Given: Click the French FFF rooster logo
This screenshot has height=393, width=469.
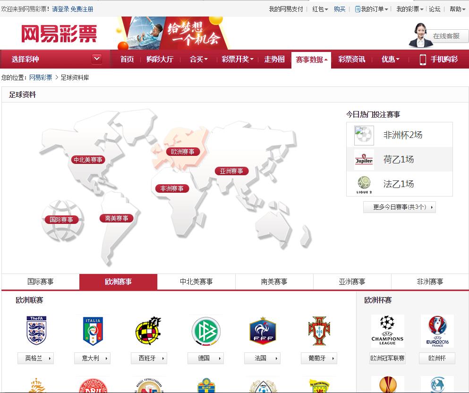Looking at the screenshot, I should point(263,331).
